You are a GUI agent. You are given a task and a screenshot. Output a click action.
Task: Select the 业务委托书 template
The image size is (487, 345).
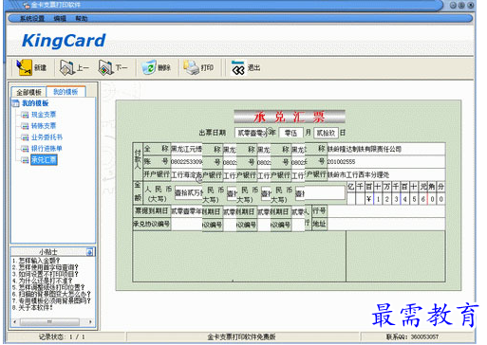(x=47, y=137)
